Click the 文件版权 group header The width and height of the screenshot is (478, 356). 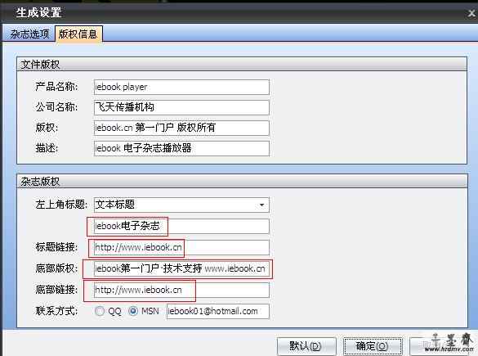[x=242, y=65]
